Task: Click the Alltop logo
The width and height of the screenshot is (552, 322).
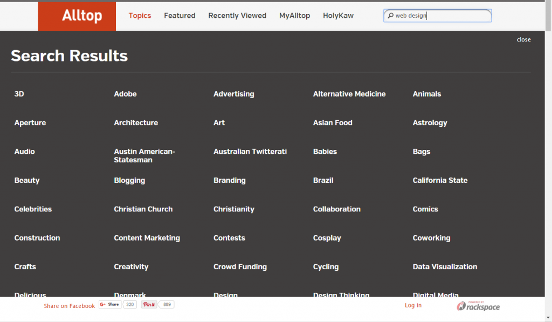Action: pyautogui.click(x=77, y=16)
